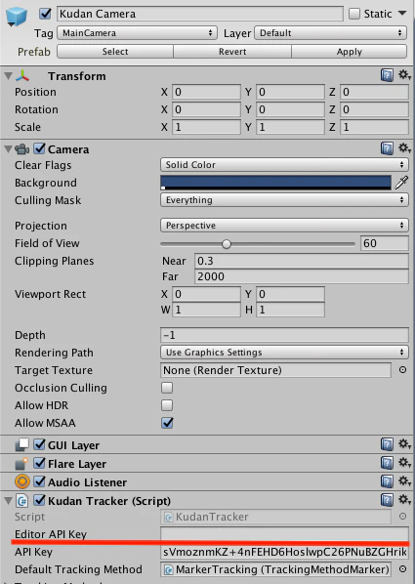
Task: Click Scale Z value field
Action: click(x=374, y=127)
